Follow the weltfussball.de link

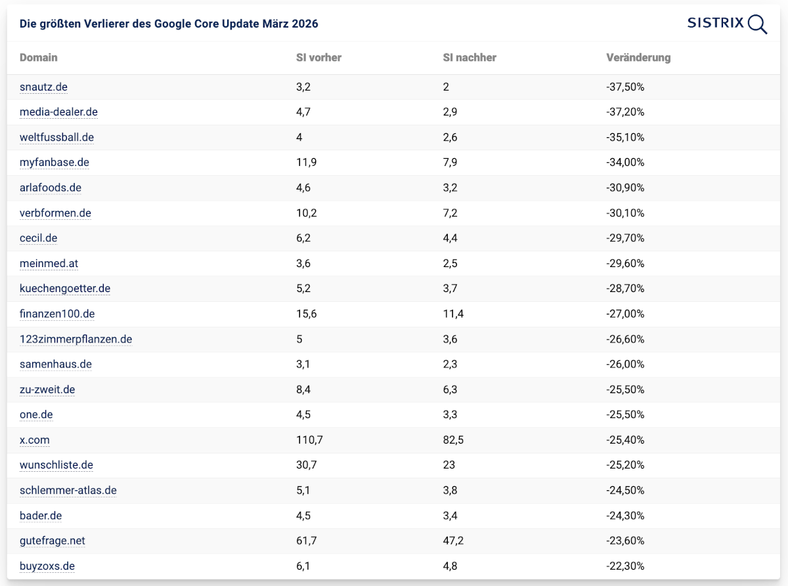click(56, 137)
